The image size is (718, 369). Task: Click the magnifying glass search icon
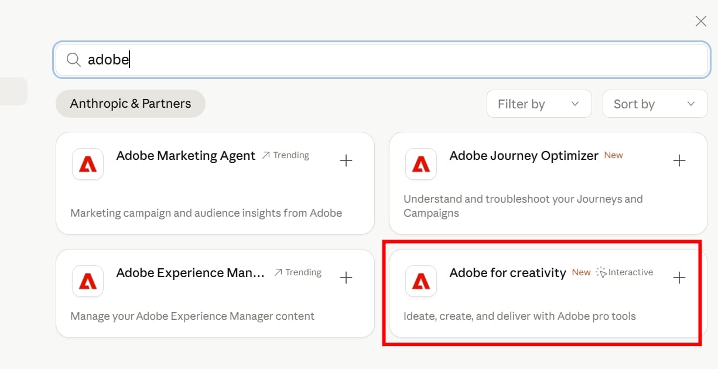pyautogui.click(x=73, y=60)
